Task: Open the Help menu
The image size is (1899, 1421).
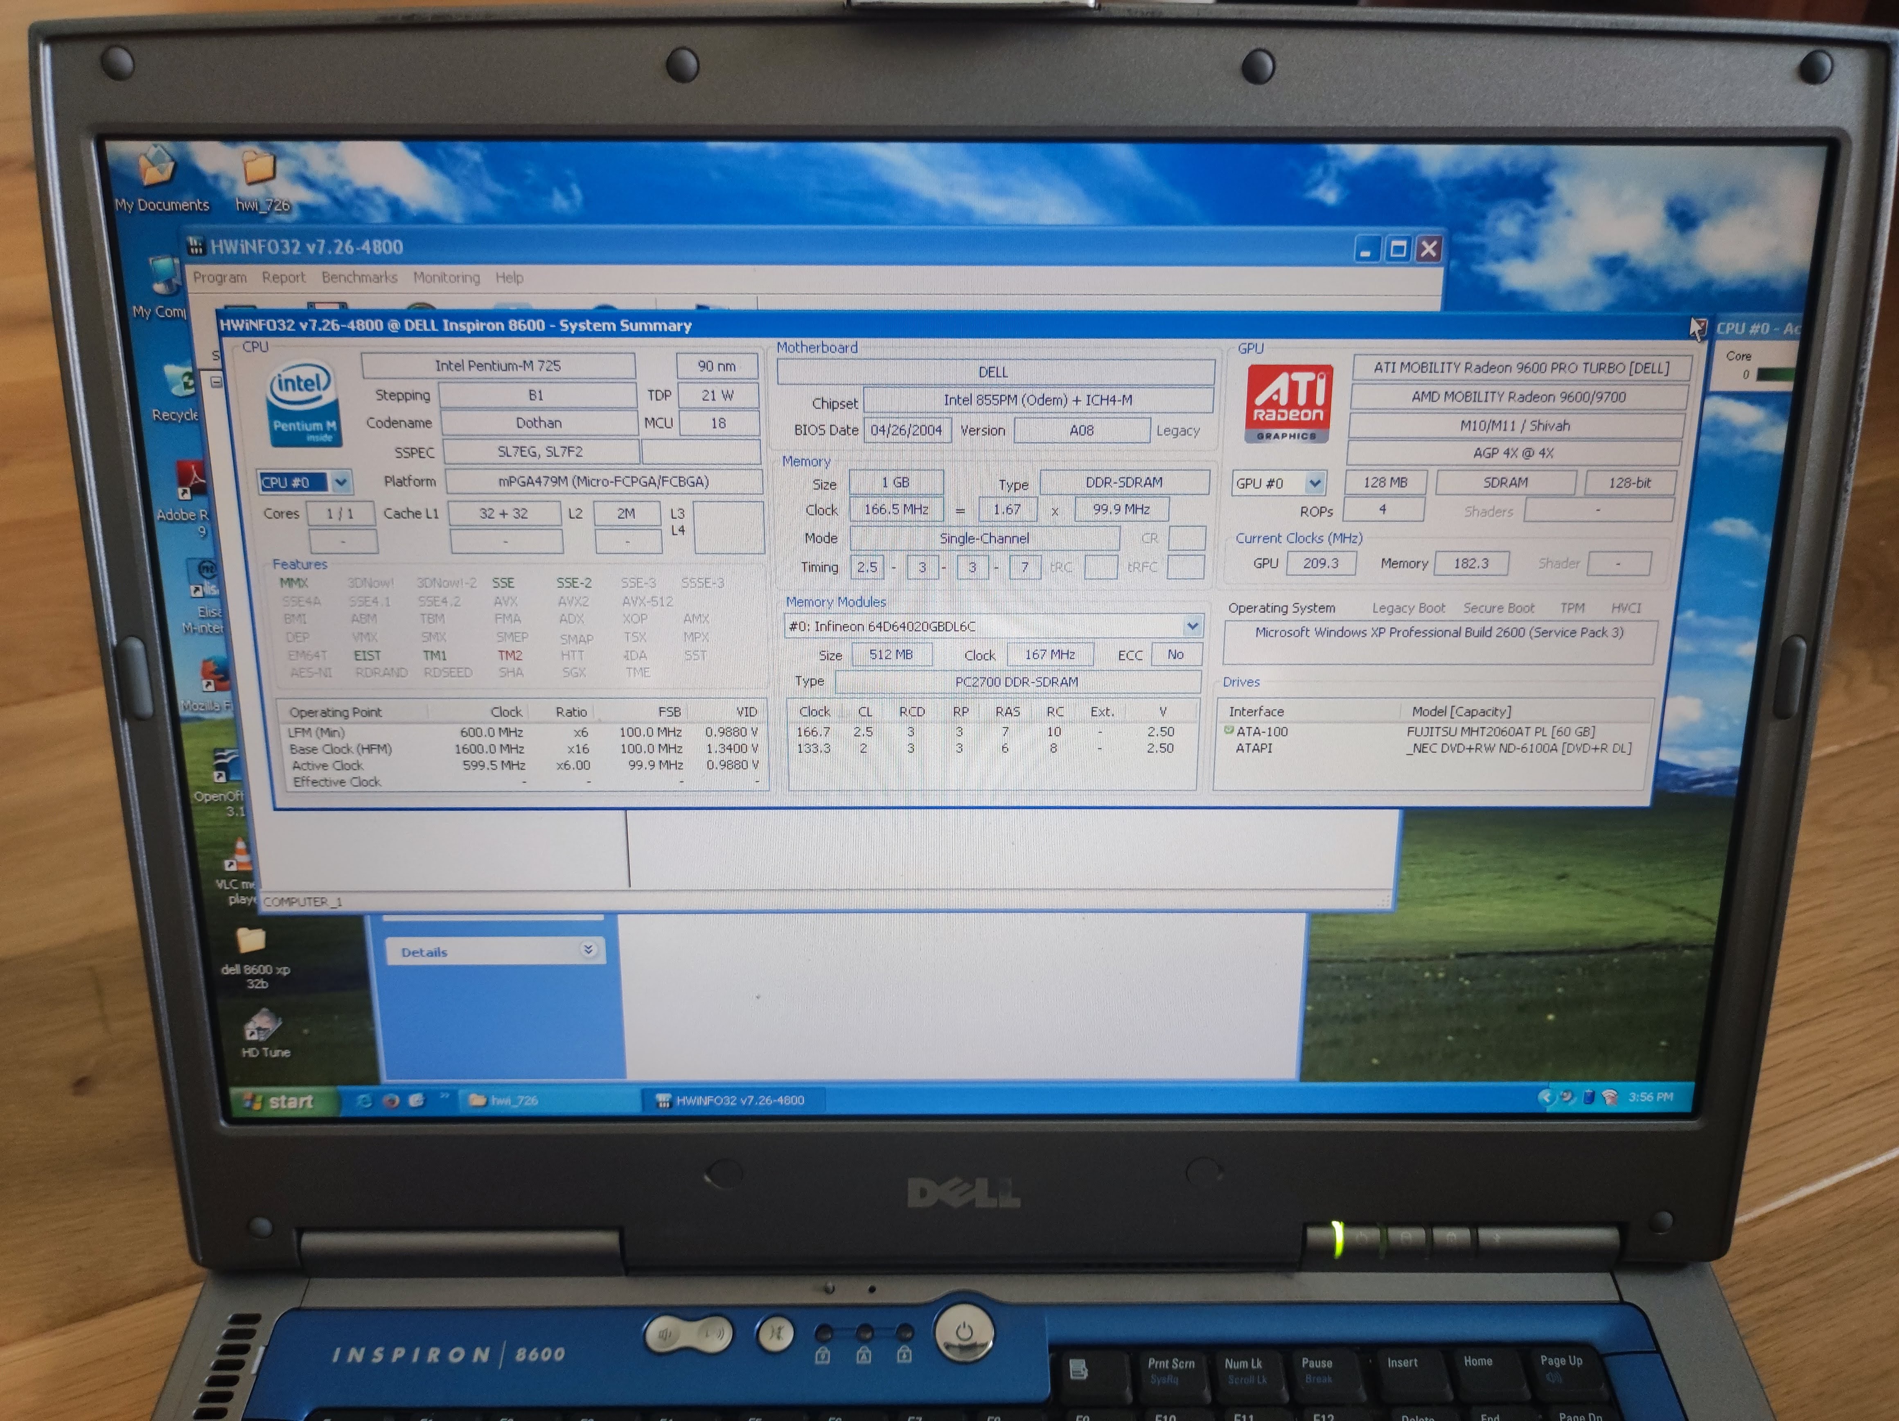Action: click(x=509, y=277)
